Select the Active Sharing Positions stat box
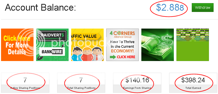This screenshot has height=94, width=218. [x=25, y=83]
